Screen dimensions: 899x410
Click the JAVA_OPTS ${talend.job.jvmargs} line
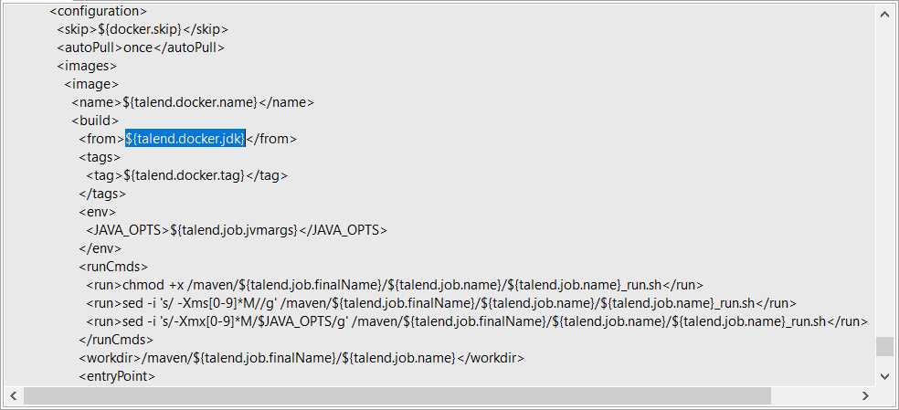coord(237,230)
